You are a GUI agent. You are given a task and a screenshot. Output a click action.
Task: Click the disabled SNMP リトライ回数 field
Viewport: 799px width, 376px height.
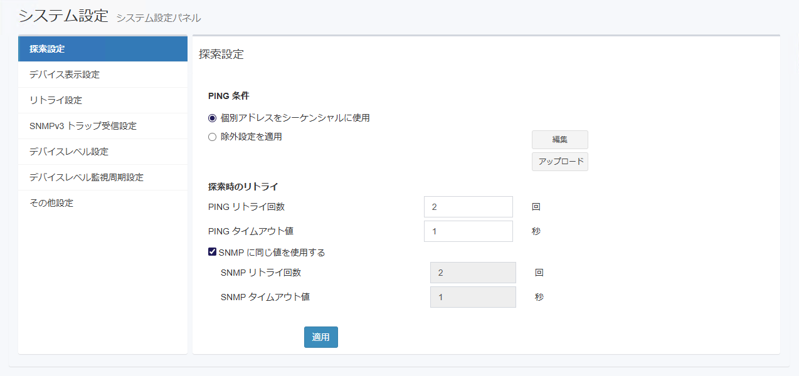click(x=472, y=273)
